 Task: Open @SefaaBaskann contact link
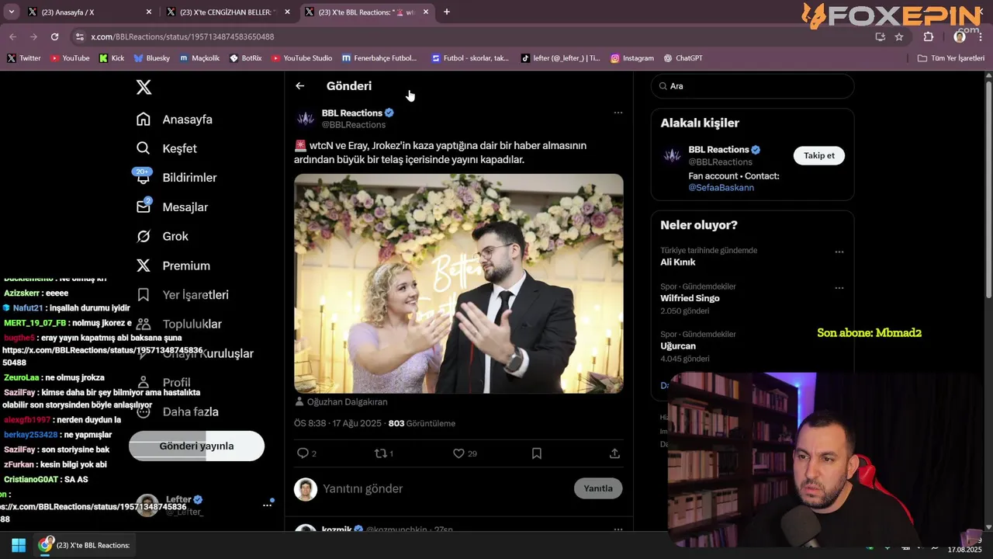click(721, 188)
